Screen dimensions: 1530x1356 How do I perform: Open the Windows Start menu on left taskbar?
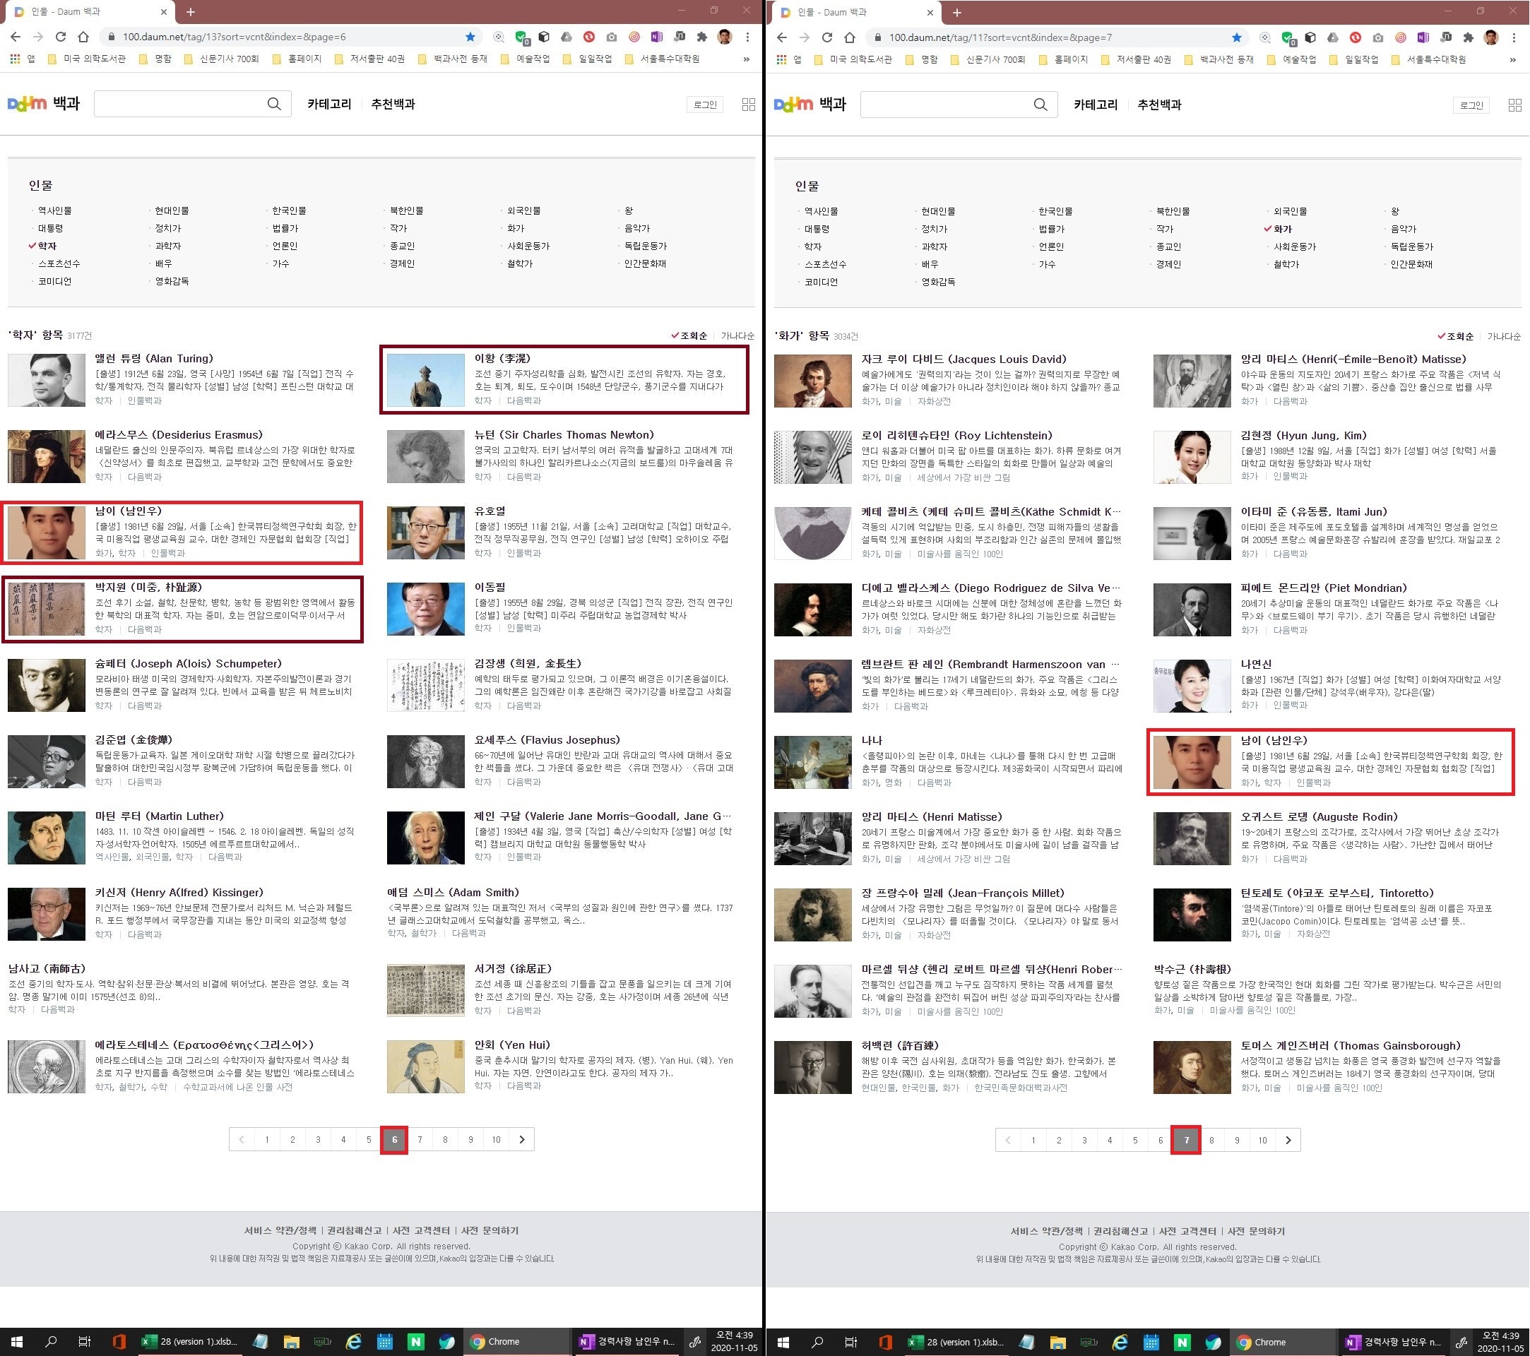click(x=16, y=1341)
